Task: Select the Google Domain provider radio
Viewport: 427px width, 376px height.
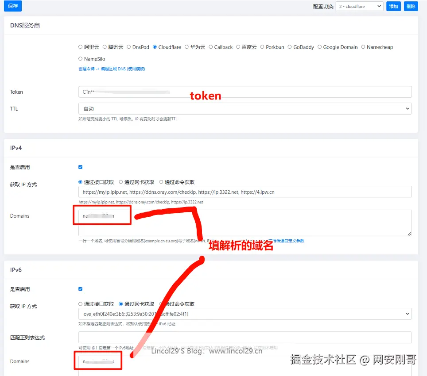Action: click(x=320, y=47)
